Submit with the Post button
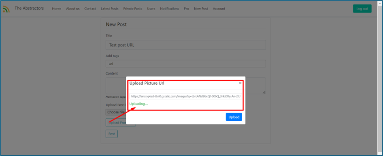Image resolution: width=383 pixels, height=156 pixels. (112, 134)
